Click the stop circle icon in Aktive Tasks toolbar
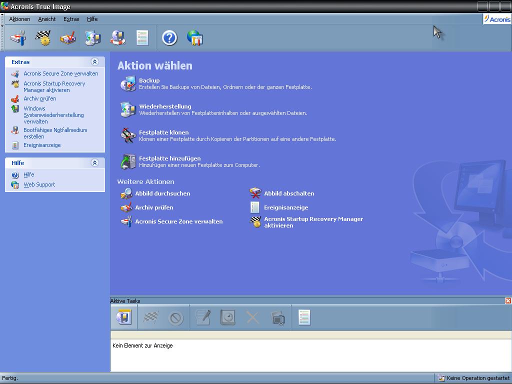The height and width of the screenshot is (384, 512). pyautogui.click(x=175, y=318)
